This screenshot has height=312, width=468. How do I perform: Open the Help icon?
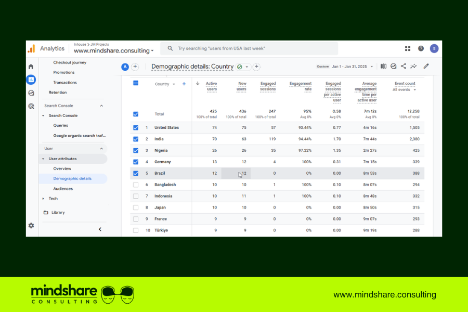[x=421, y=48]
